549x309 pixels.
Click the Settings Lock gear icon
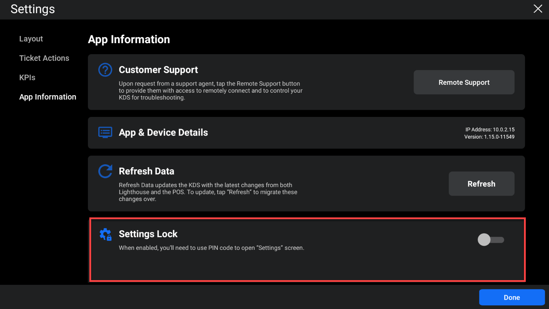pyautogui.click(x=105, y=234)
